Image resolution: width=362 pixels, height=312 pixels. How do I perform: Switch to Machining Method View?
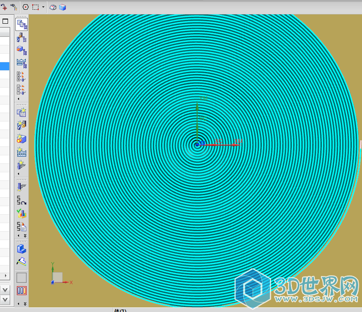(x=22, y=64)
